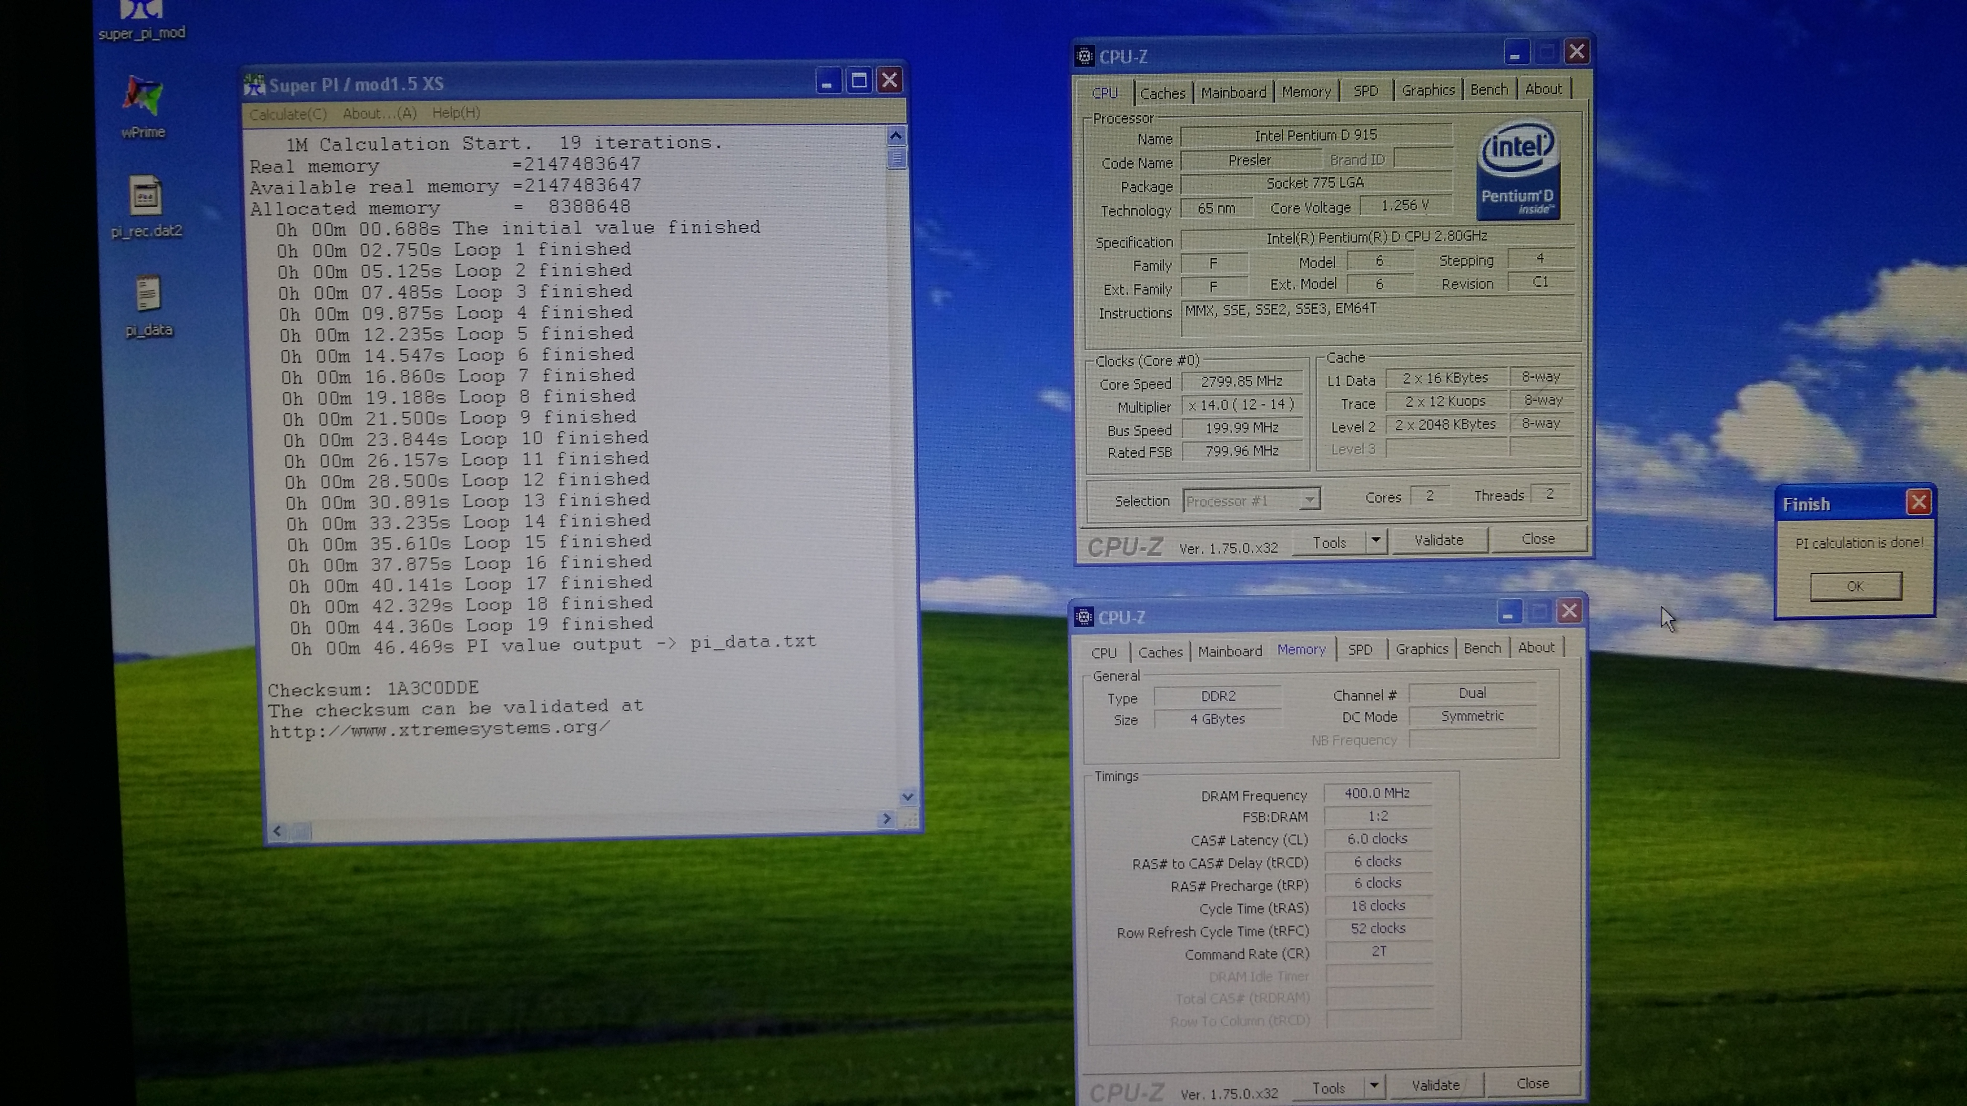Switch to About tab in upper CPU-Z

pyautogui.click(x=1543, y=89)
